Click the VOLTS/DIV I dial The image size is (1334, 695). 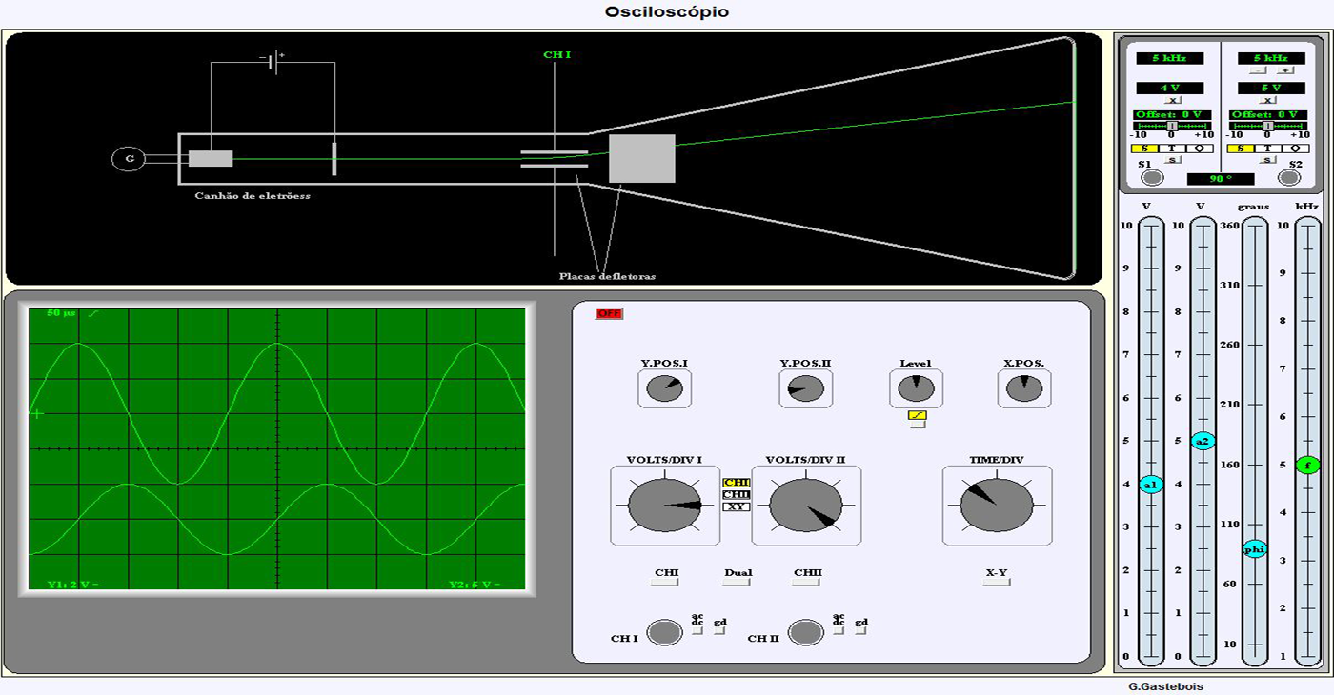[665, 506]
